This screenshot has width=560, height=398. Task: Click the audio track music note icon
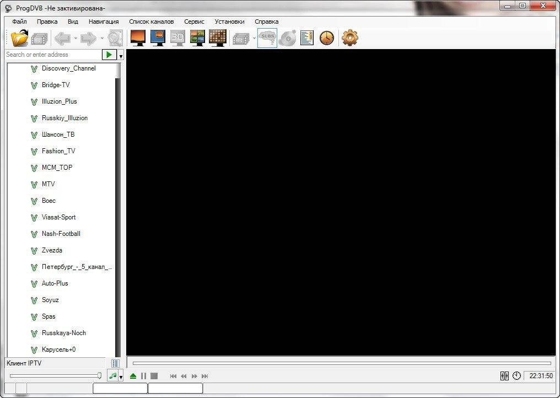pyautogui.click(x=113, y=376)
